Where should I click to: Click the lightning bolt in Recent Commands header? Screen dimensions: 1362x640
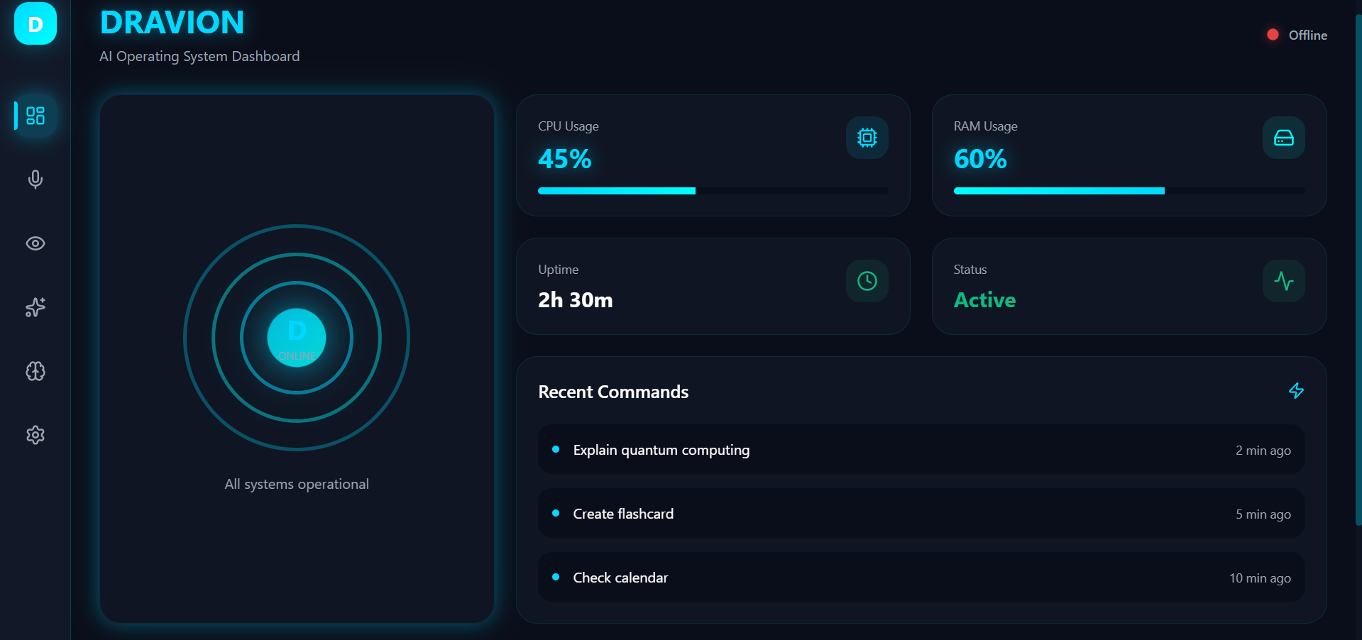[x=1296, y=391]
